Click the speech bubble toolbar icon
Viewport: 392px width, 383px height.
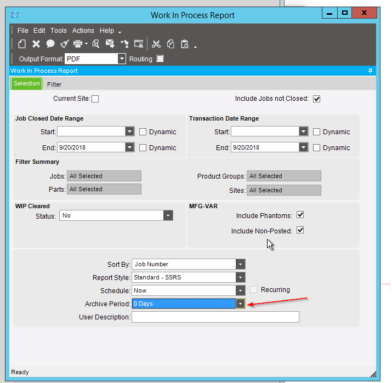50,44
